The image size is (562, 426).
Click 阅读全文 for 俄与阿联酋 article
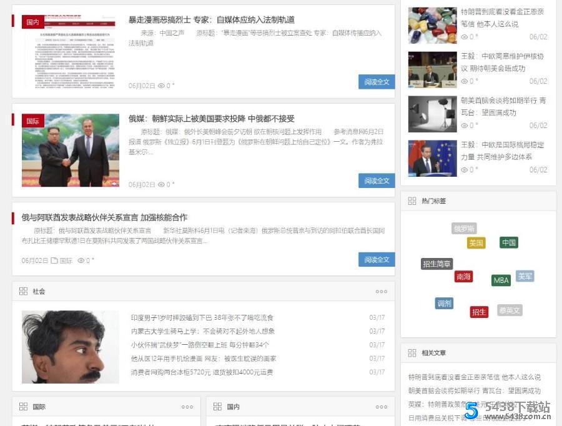(x=377, y=259)
